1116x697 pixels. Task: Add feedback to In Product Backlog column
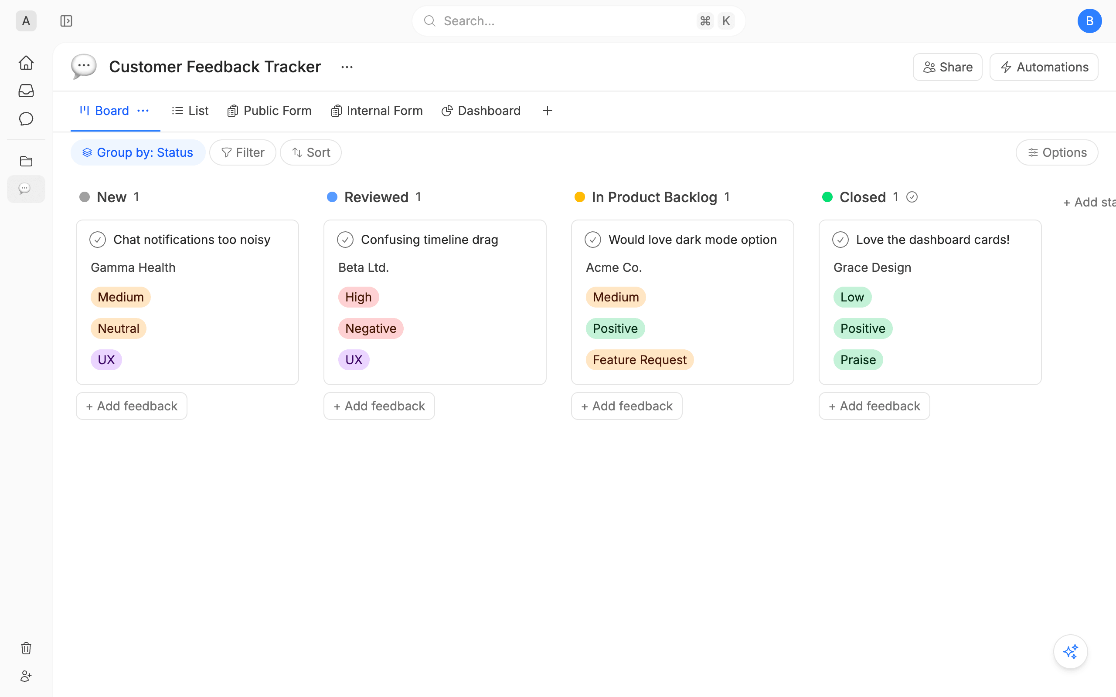[627, 406]
